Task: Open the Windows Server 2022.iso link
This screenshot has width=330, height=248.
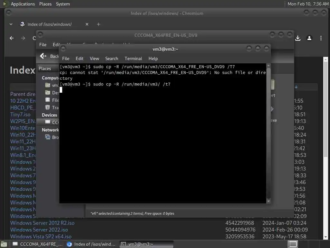Action: pyautogui.click(x=39, y=230)
